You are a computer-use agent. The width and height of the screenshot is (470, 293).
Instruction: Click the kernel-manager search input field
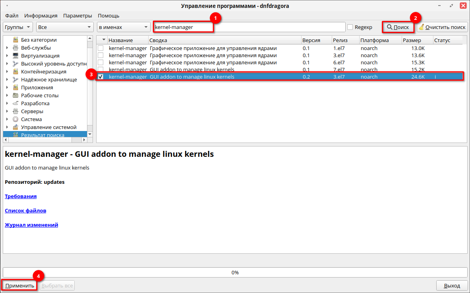tap(249, 27)
